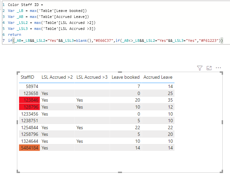The width and height of the screenshot is (230, 178).
Task: Click Accrued Leave value 25
Action: point(170,93)
